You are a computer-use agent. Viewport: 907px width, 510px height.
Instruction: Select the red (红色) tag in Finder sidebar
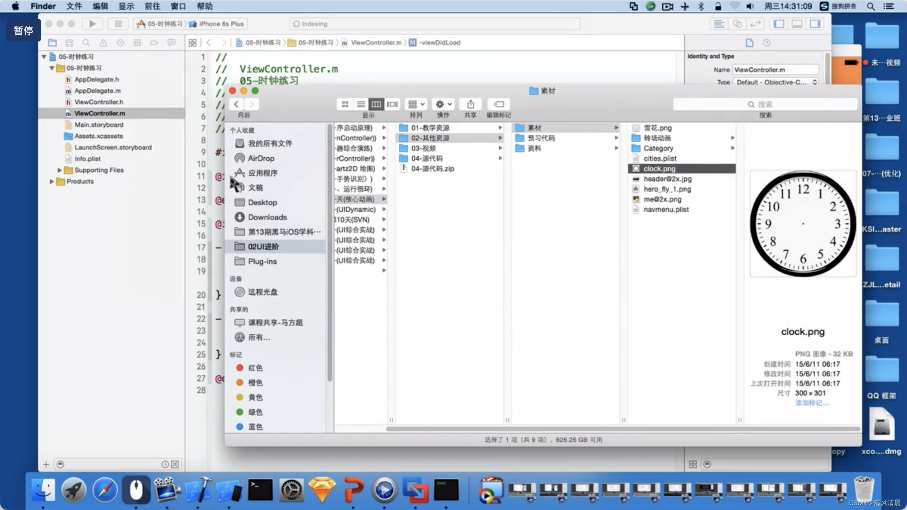tap(249, 367)
